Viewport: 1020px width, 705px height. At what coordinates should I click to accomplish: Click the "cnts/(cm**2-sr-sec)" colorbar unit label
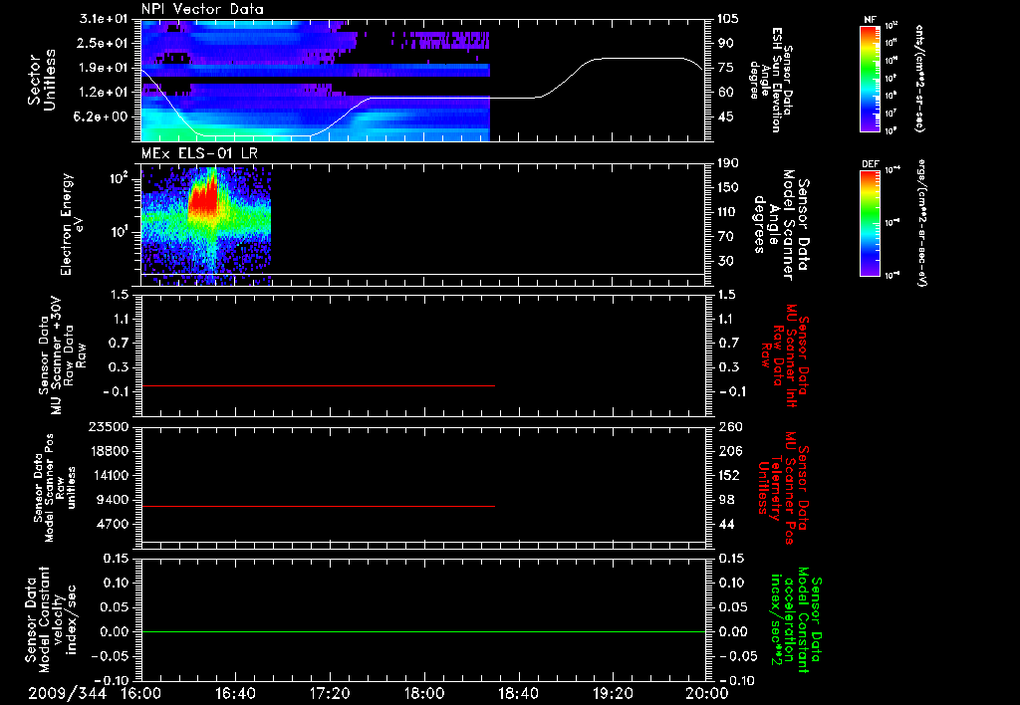[x=918, y=79]
